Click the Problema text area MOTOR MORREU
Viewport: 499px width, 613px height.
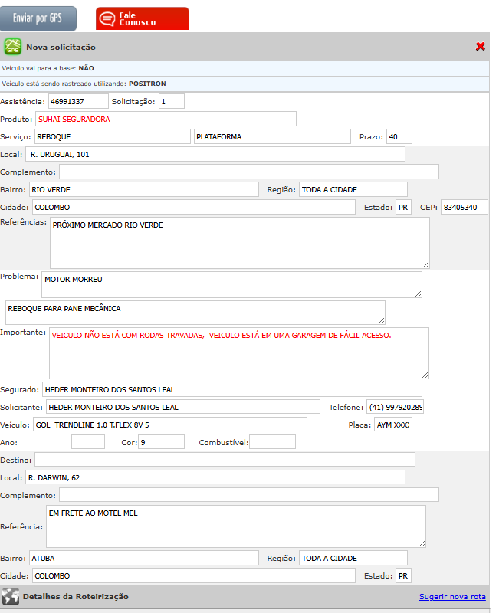coord(231,284)
